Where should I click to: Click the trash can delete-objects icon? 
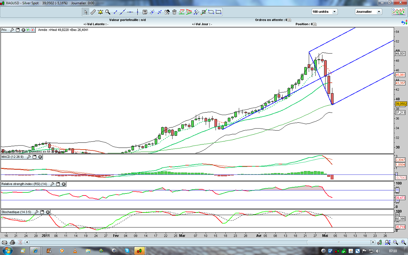[174, 12]
